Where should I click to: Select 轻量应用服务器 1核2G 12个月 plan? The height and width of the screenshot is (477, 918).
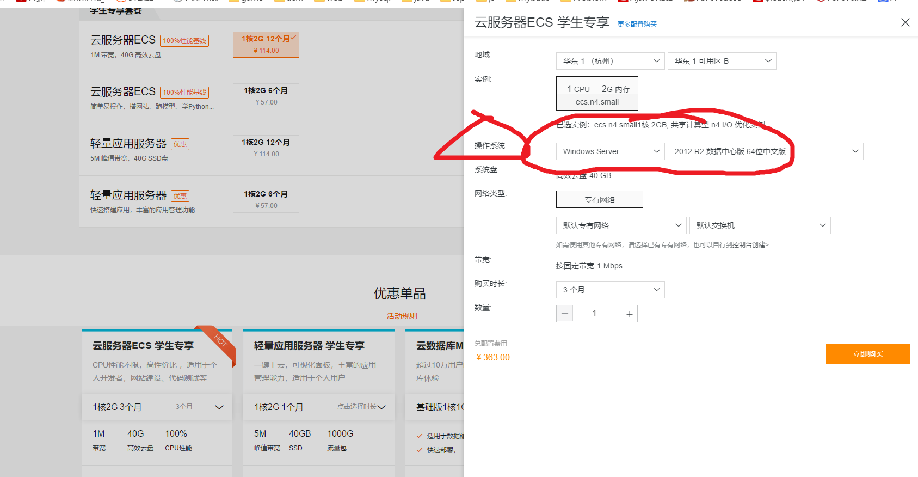(266, 148)
